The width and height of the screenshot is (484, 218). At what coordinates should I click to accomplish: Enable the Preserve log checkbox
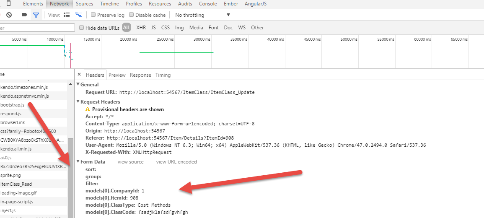tap(93, 15)
